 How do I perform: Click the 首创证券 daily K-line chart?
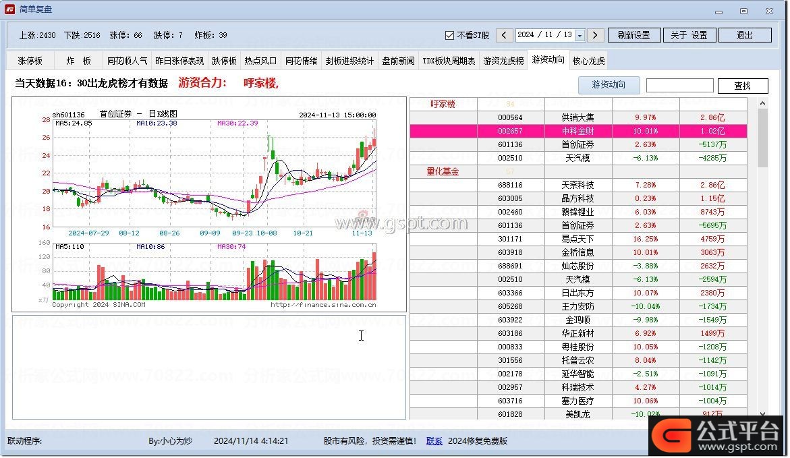(209, 204)
